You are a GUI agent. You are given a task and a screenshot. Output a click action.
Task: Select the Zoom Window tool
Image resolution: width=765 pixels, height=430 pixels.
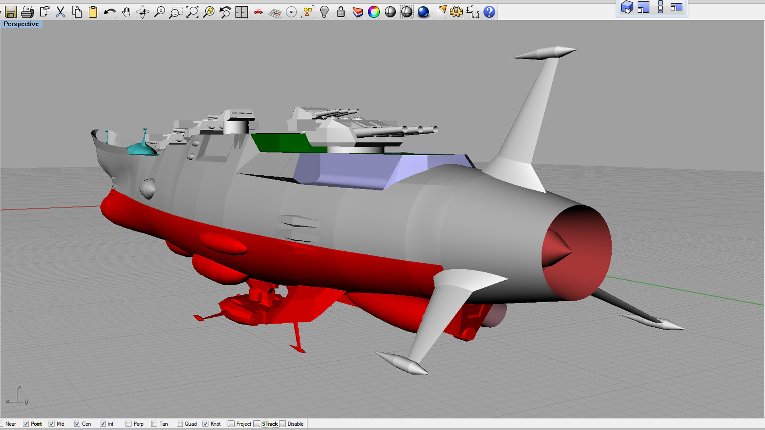click(x=176, y=12)
